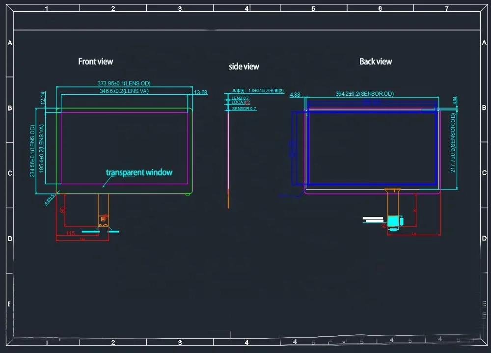Click the 'Front view' title label
Viewport: 491px width, 353px height.
click(x=96, y=61)
